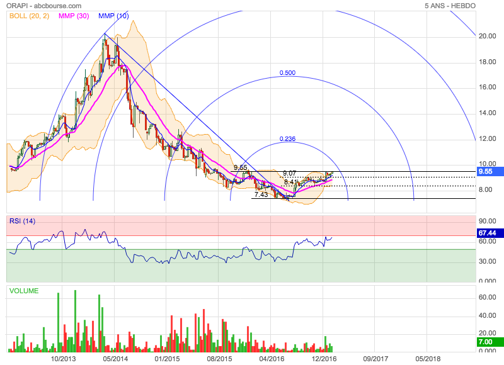Click the 30.00 RSI axis label
Viewport: 504px width, 365px height.
(x=487, y=261)
